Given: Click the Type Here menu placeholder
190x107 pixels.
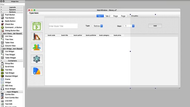Looking at the screenshot, I should click(34, 13).
